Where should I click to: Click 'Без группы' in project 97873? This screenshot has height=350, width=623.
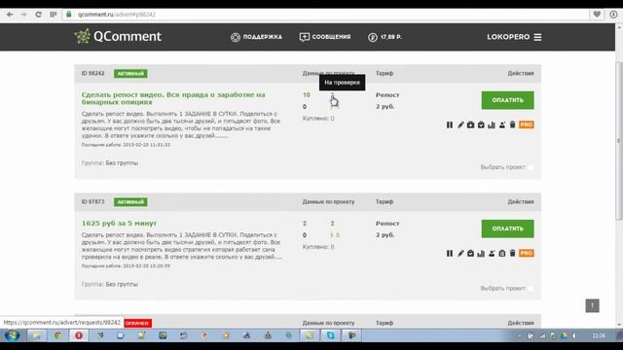click(x=122, y=285)
